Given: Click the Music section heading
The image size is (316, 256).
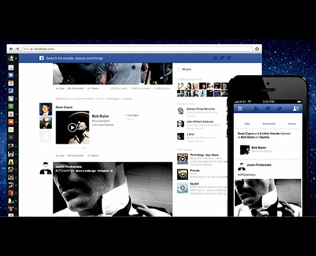Looking at the screenshot, I should coord(187,69).
